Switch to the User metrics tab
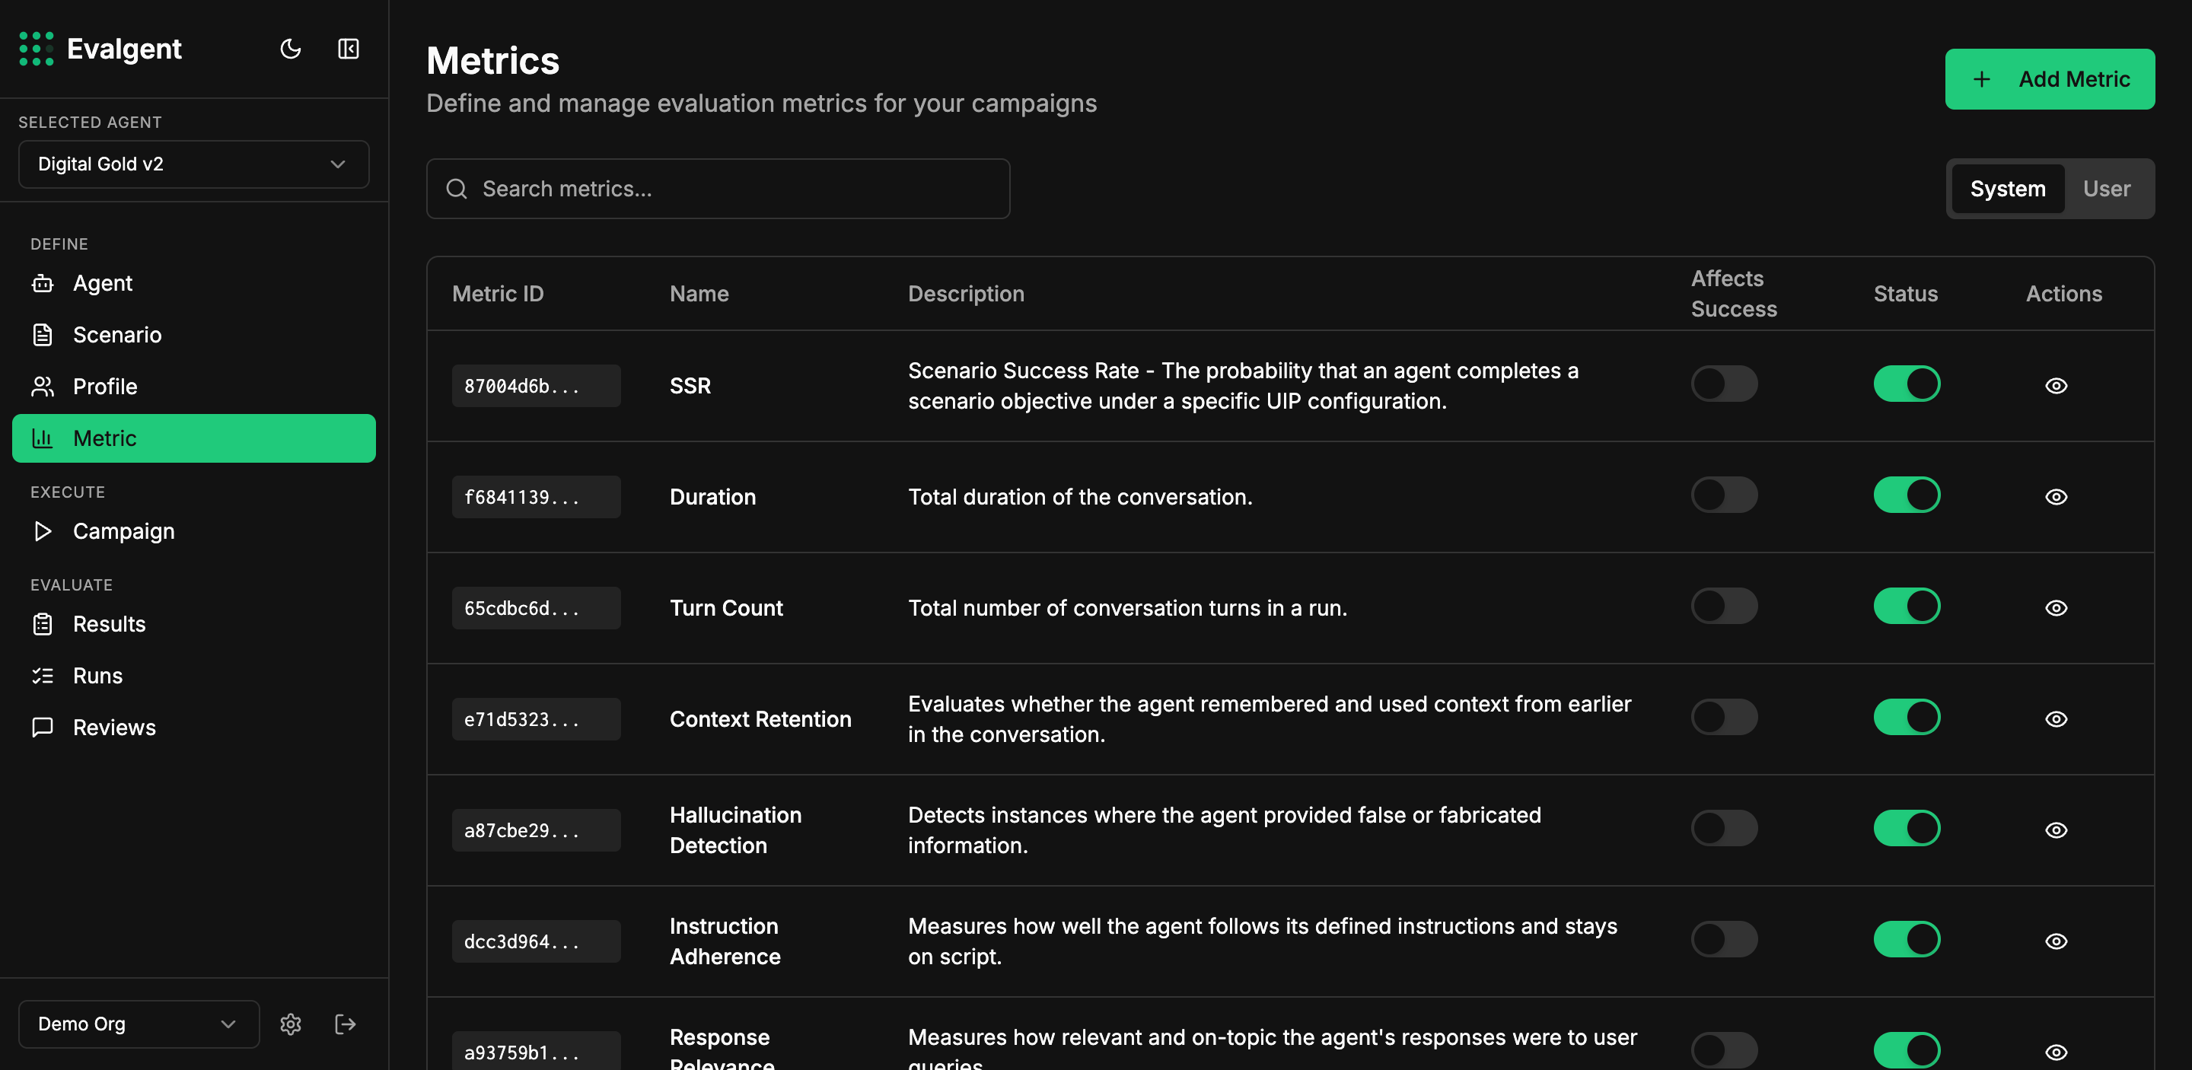This screenshot has width=2192, height=1070. [2106, 189]
